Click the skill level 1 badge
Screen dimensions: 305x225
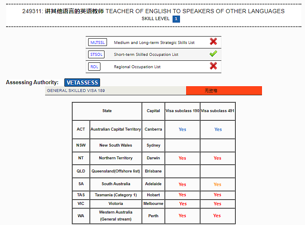pos(176,19)
